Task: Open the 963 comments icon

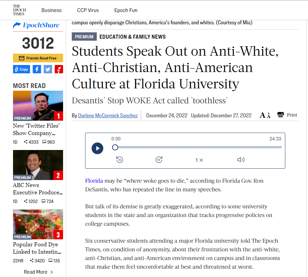Action: point(44,142)
